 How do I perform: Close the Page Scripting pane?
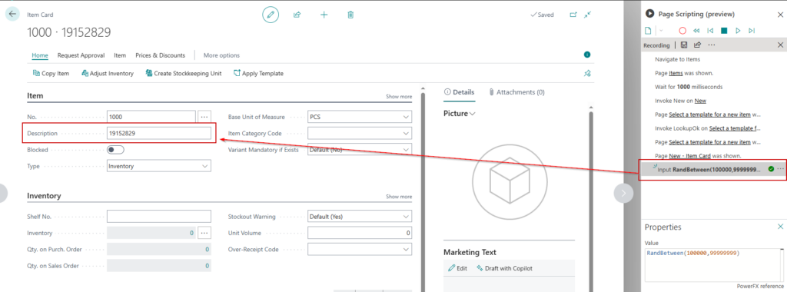click(x=780, y=15)
